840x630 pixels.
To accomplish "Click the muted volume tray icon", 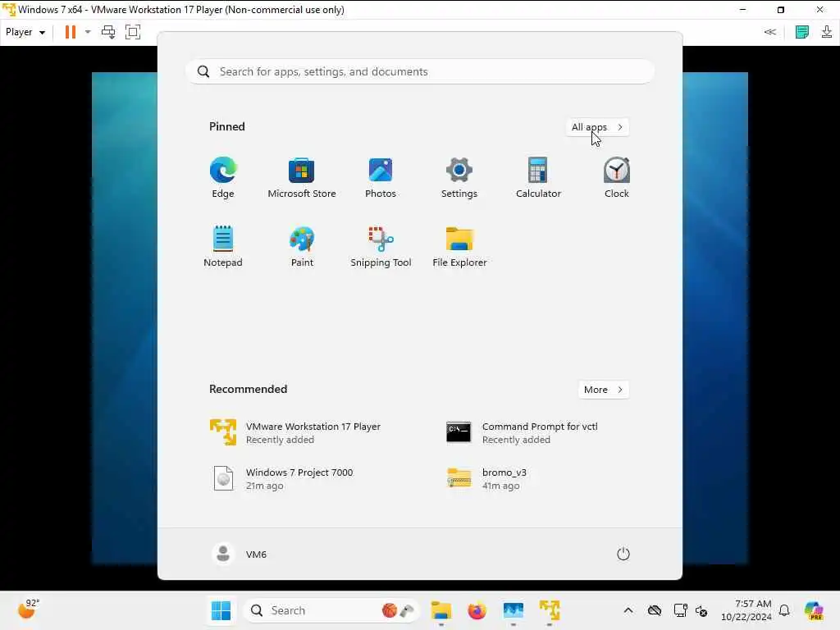I will [701, 610].
